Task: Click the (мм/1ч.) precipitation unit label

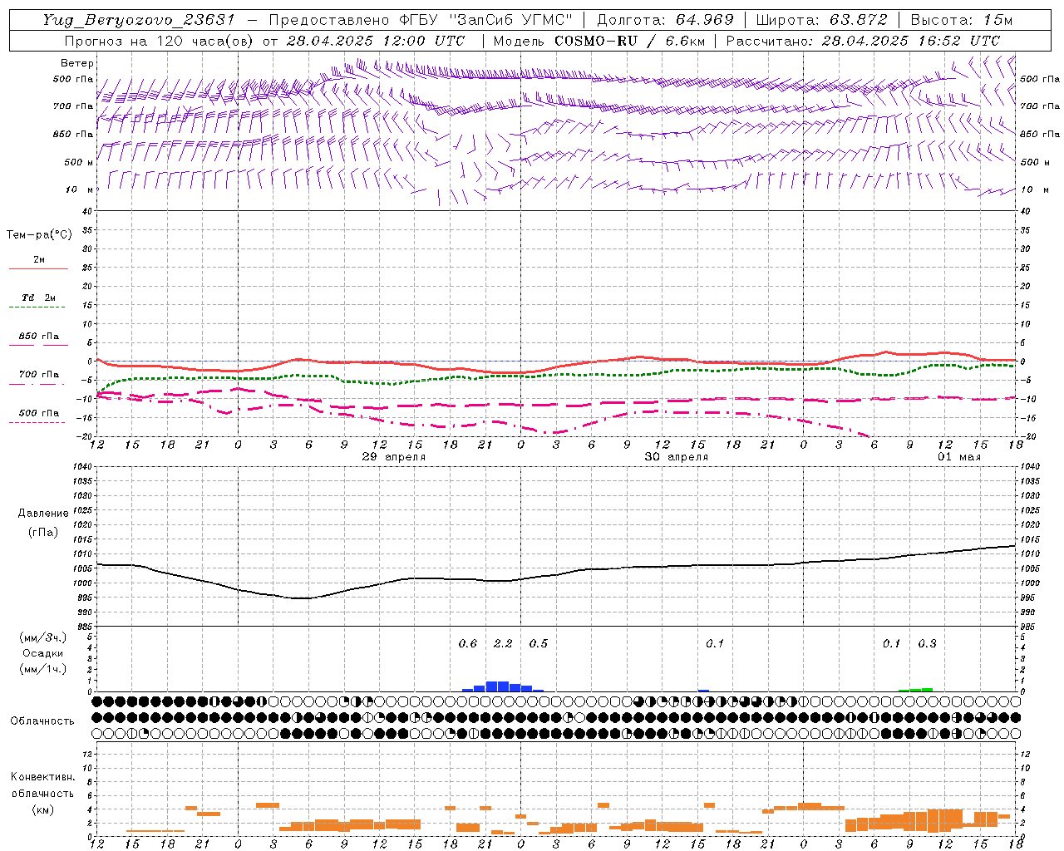Action: (x=43, y=669)
